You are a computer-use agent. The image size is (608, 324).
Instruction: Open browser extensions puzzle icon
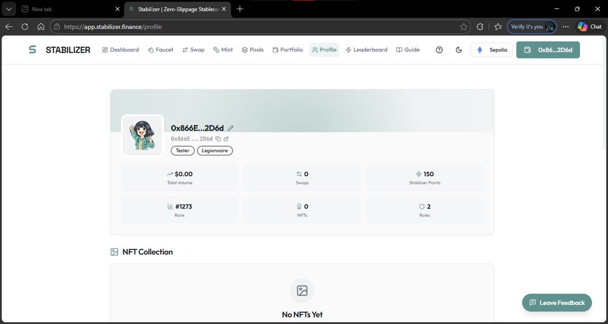(x=480, y=27)
